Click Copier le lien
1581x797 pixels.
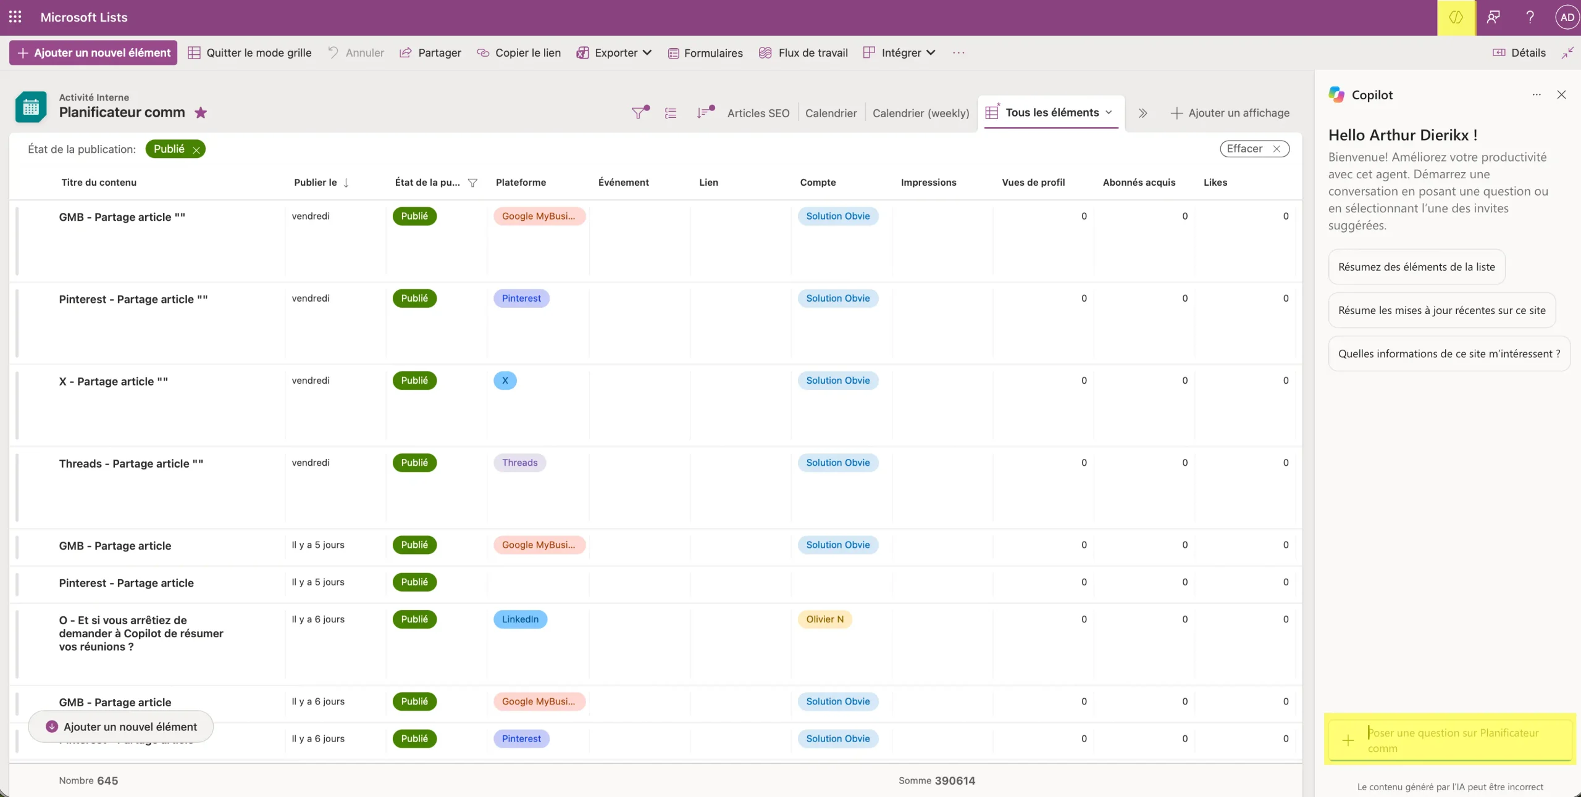pos(519,52)
